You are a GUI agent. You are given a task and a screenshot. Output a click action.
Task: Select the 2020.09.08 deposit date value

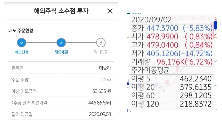(x=100, y=114)
